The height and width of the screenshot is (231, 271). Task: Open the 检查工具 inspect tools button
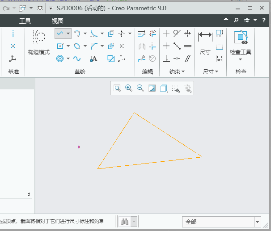[x=241, y=45]
